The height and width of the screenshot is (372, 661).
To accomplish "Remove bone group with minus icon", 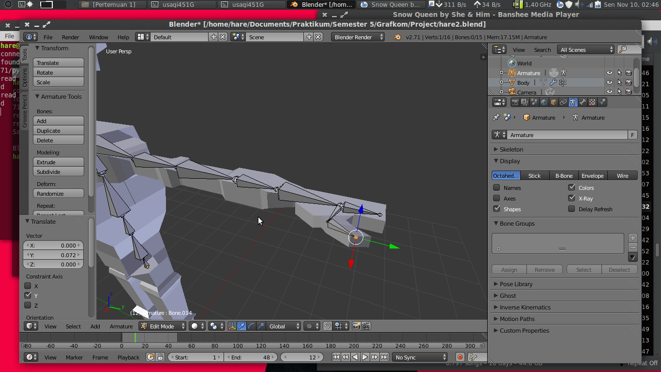I will pos(632,248).
